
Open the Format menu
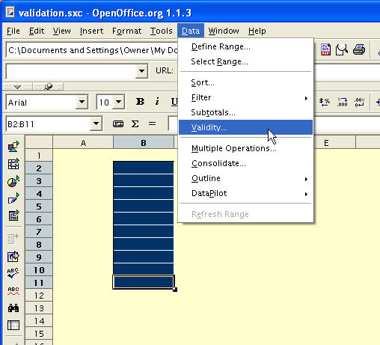126,31
